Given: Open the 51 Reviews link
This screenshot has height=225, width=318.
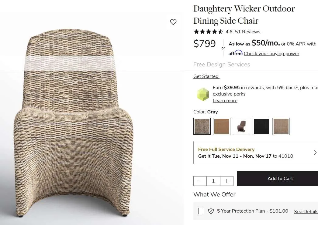Looking at the screenshot, I should 247,32.
